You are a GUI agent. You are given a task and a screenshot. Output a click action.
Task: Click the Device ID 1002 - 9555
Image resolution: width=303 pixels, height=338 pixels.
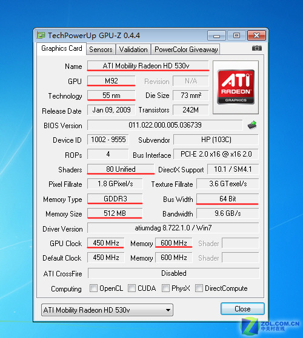tap(108, 140)
